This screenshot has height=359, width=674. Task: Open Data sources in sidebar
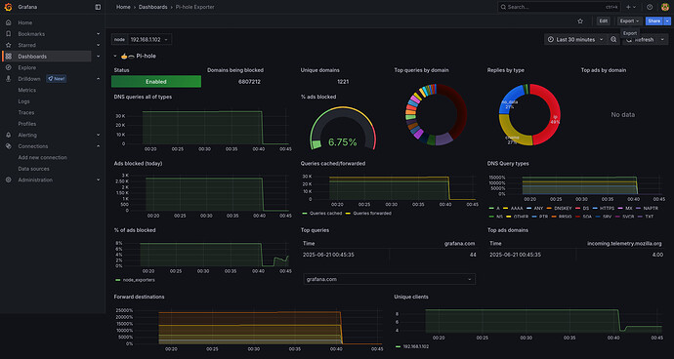tap(33, 169)
